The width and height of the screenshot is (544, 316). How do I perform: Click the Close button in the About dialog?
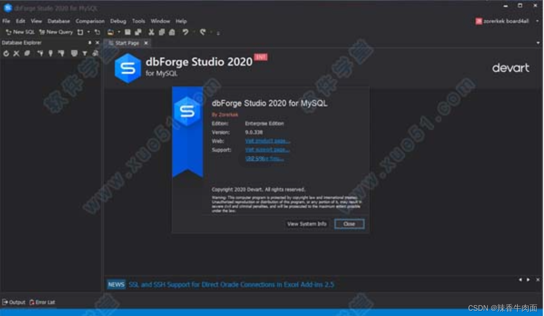tap(349, 224)
